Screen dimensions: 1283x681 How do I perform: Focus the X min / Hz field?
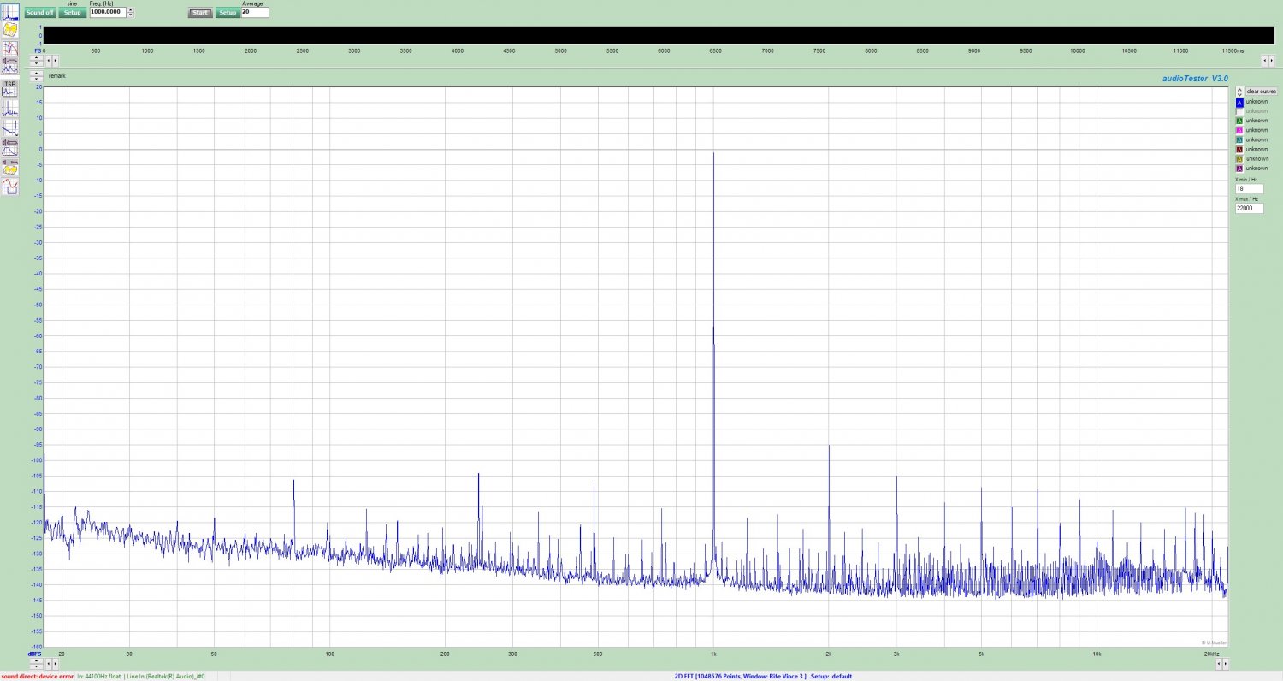coord(1250,188)
